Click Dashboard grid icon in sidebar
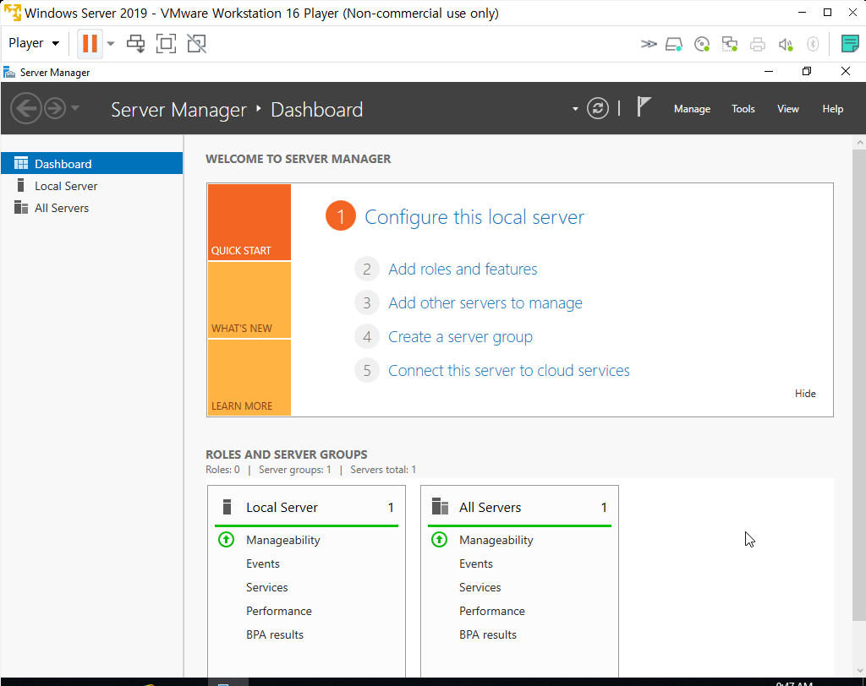Image resolution: width=866 pixels, height=686 pixels. click(x=21, y=163)
